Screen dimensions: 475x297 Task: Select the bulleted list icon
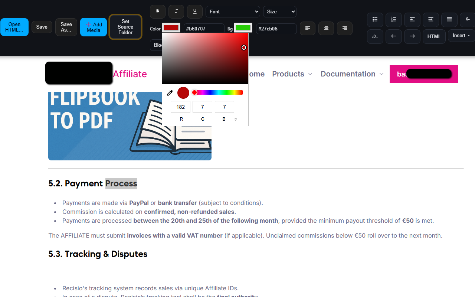(x=375, y=20)
